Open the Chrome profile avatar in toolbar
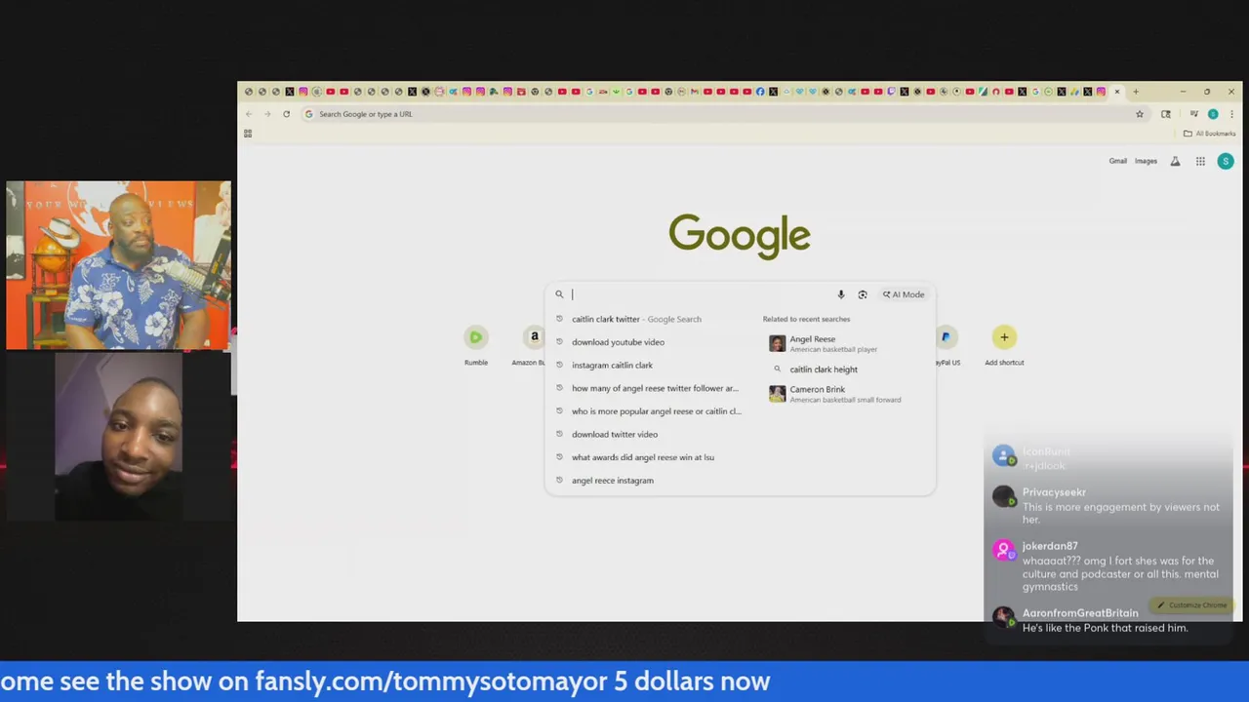Screen dimensions: 1249x702 coord(1213,114)
